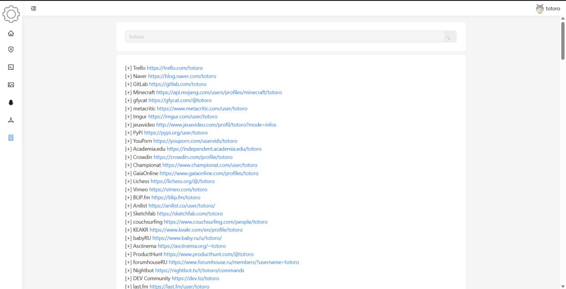
Task: Open the Minecraft mojang API link
Action: 219,92
